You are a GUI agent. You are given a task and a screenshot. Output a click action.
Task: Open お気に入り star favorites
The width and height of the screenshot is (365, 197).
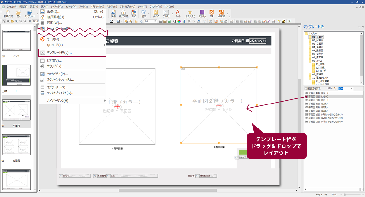click(x=190, y=14)
